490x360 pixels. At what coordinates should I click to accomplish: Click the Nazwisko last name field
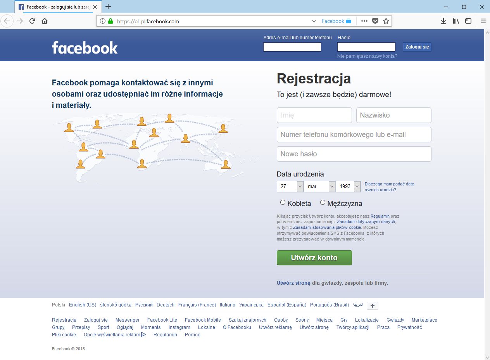[x=394, y=115]
